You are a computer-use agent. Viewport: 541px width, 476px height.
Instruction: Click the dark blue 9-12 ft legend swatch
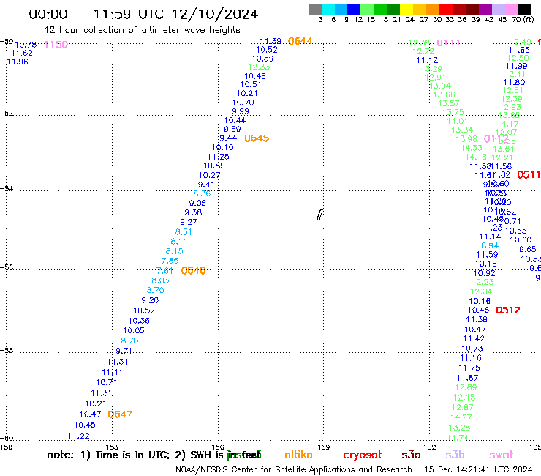355,9
